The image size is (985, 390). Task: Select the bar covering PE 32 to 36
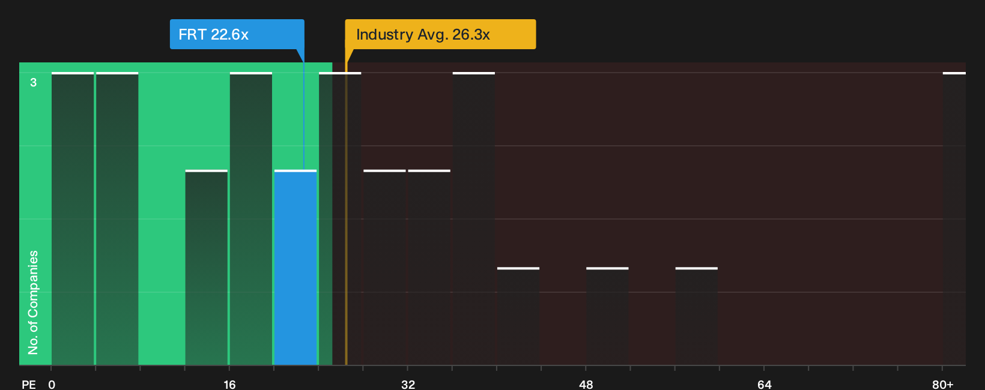429,268
